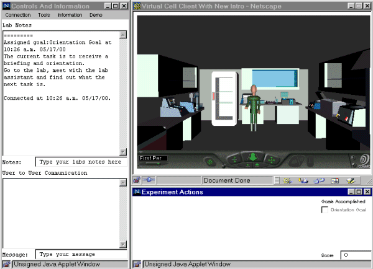Open the Tools menu

tap(44, 14)
